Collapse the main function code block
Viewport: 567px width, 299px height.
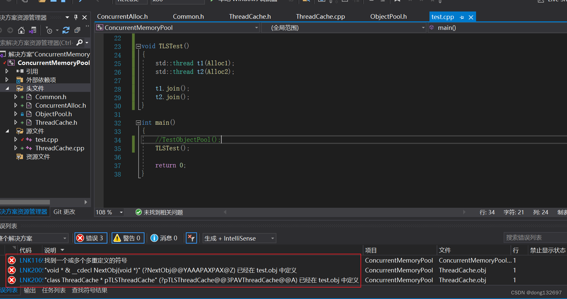(x=138, y=123)
